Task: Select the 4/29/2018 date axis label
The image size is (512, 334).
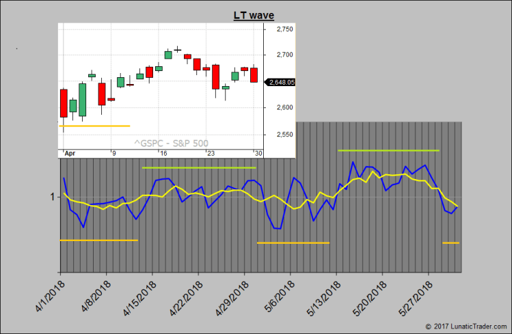Action: [231, 295]
